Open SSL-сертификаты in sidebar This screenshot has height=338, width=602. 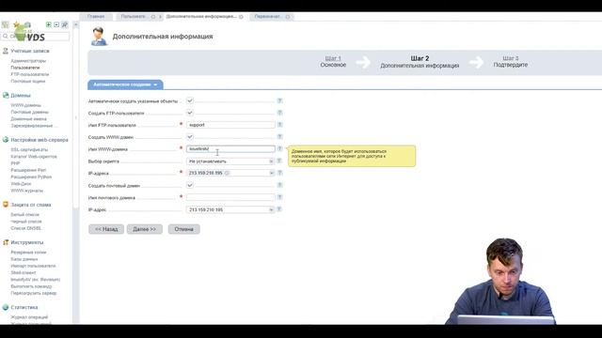pyautogui.click(x=29, y=150)
